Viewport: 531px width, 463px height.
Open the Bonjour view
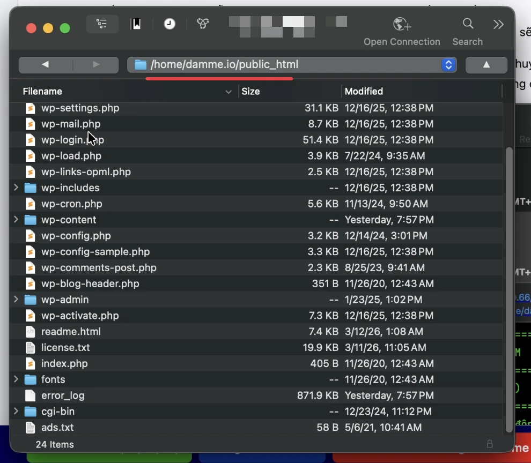(203, 24)
